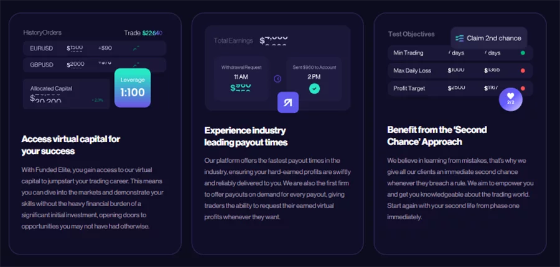Open the HistoryOrders label

pos(42,32)
